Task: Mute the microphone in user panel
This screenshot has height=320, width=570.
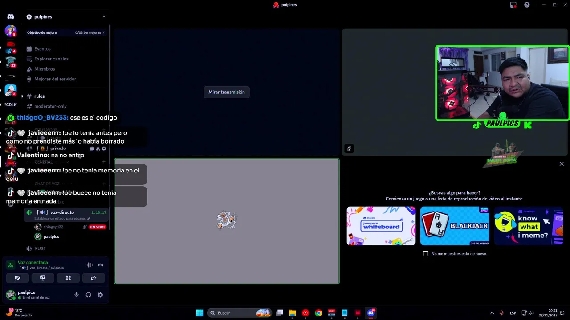Action: point(77,295)
